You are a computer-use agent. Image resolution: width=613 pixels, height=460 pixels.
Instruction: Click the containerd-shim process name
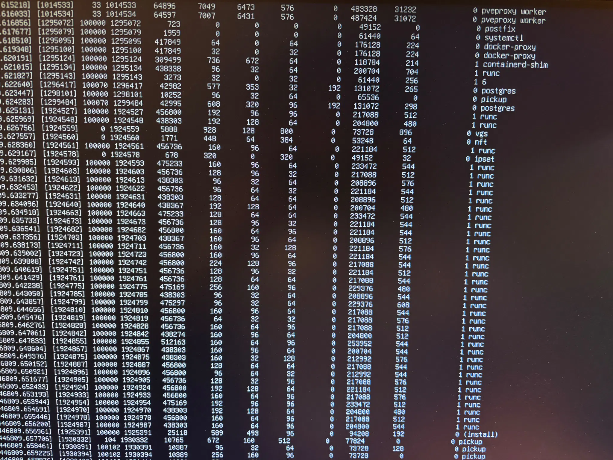click(x=515, y=65)
